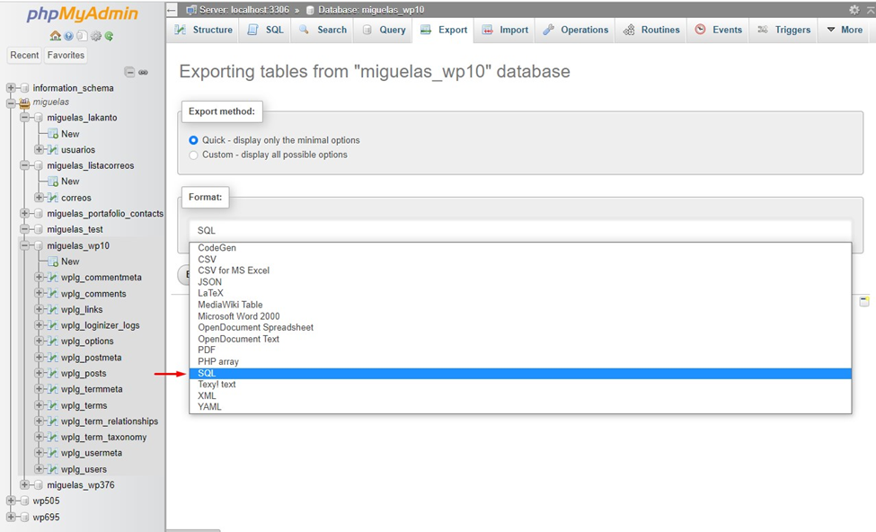Click the phpMyAdmin logo
Screen dimensions: 876x532
click(x=82, y=14)
